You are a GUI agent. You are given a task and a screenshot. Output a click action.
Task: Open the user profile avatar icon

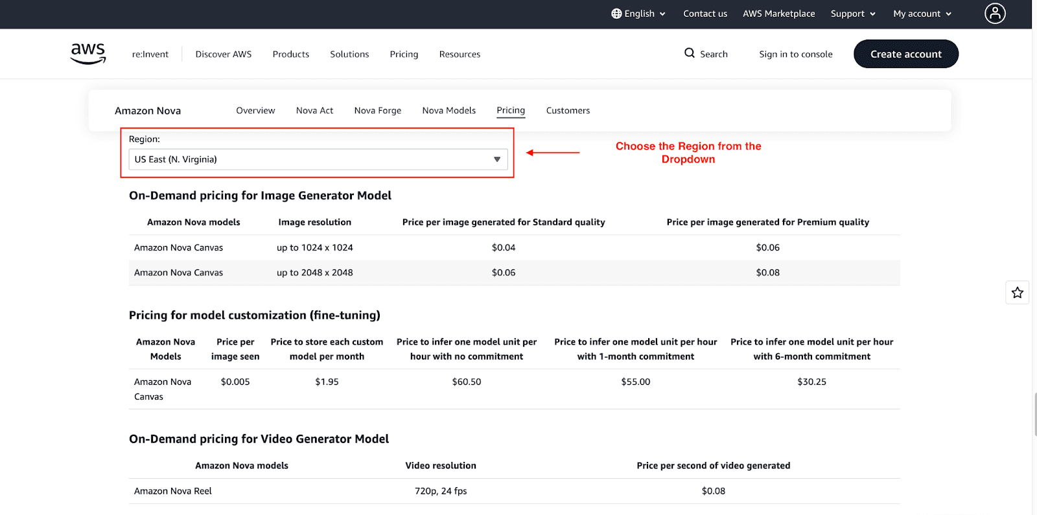point(995,13)
